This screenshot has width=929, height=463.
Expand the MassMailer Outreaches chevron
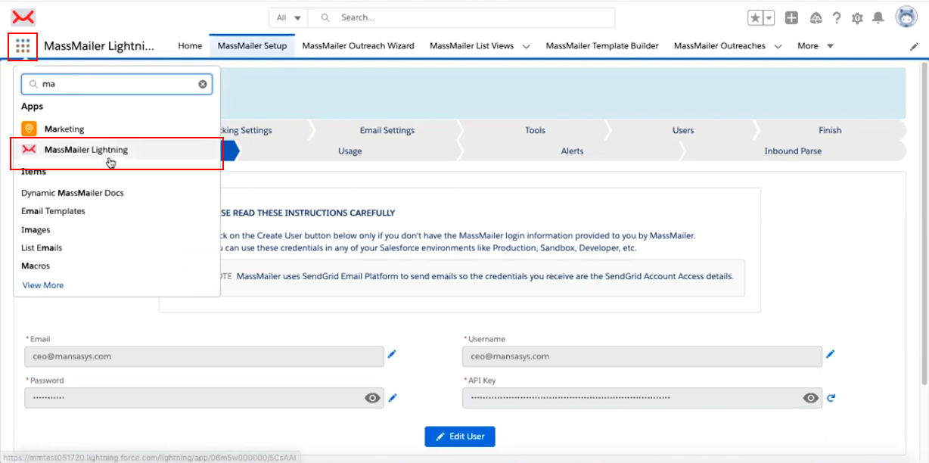click(778, 46)
